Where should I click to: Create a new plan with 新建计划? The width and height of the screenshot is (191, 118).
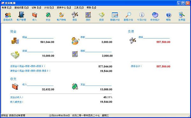(x=115, y=17)
